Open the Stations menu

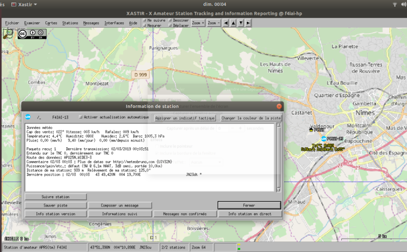[x=70, y=23]
